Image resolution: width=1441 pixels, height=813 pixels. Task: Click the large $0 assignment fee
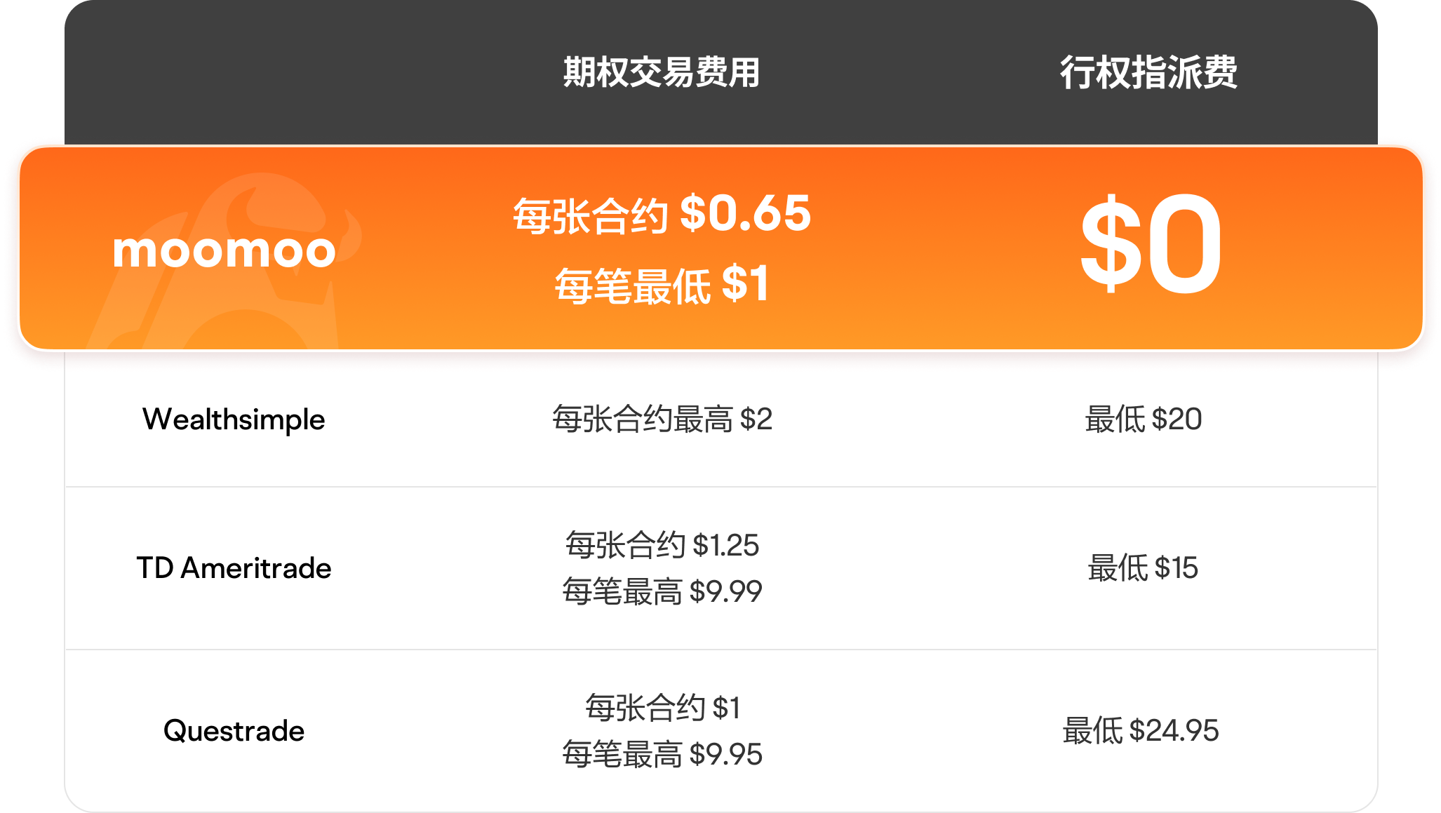1151,246
